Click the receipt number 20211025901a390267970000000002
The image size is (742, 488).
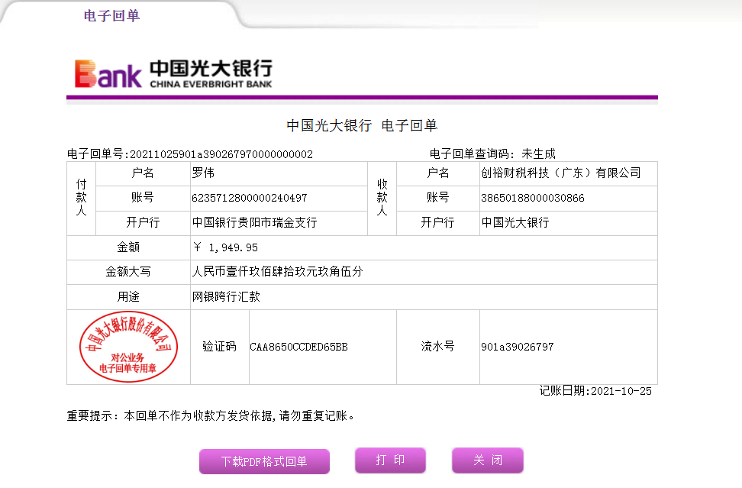221,154
